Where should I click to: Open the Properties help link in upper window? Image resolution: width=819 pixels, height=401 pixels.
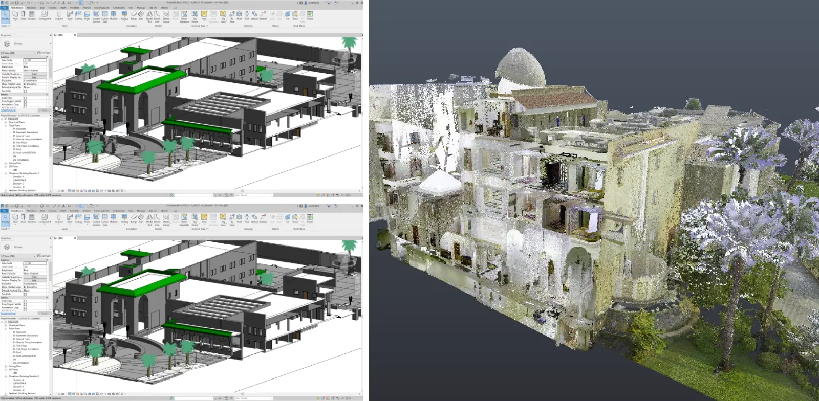[8, 110]
